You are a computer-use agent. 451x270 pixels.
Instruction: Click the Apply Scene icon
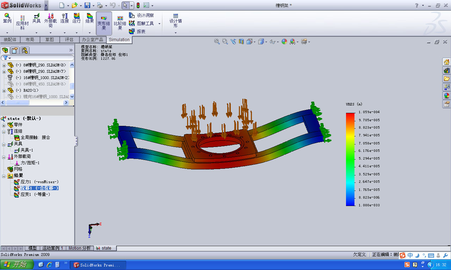click(292, 41)
